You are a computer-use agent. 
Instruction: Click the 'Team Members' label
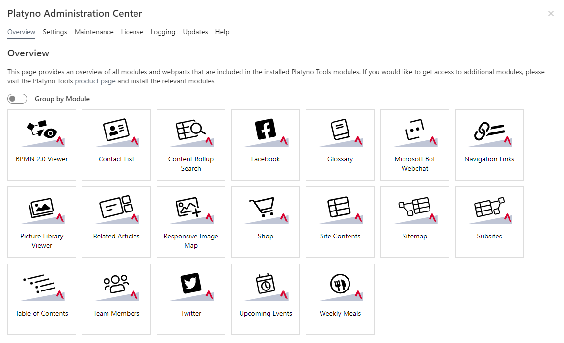[116, 313]
